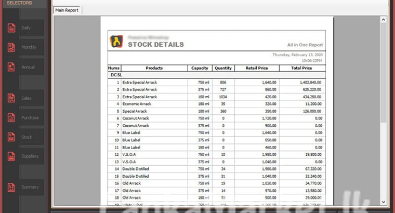
Task: Click the scroll up arrow of report
Action: point(384,20)
